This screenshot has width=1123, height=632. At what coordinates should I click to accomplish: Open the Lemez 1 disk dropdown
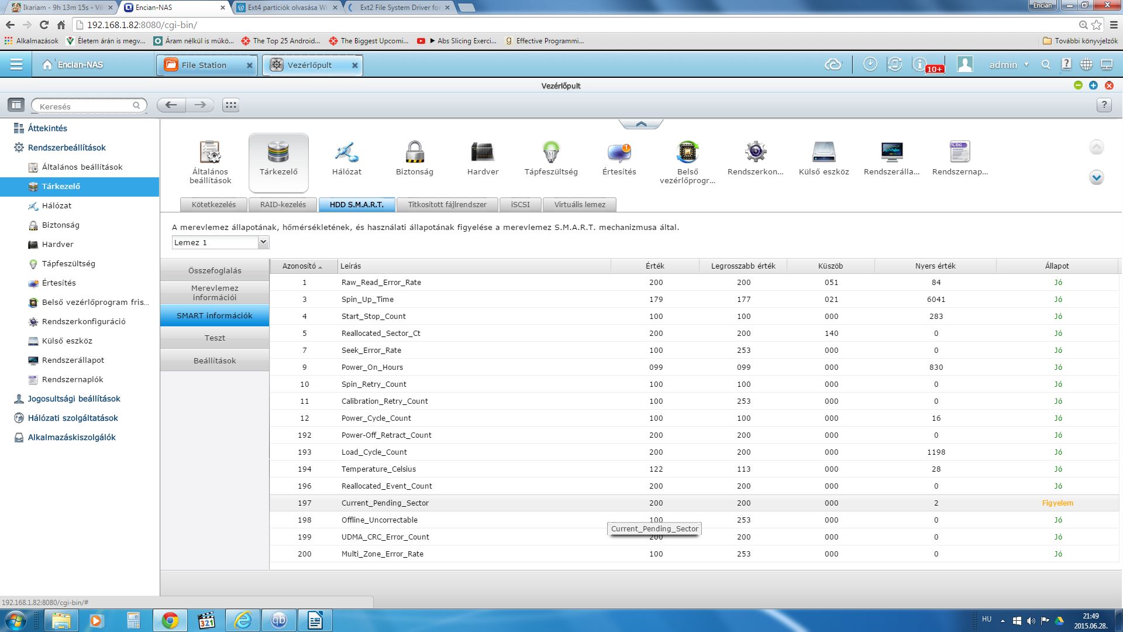(220, 242)
